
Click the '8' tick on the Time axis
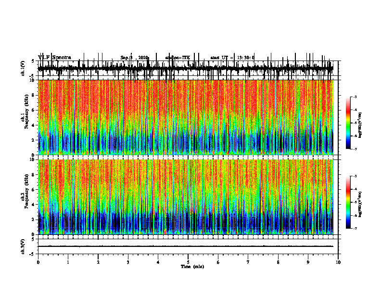(278, 262)
